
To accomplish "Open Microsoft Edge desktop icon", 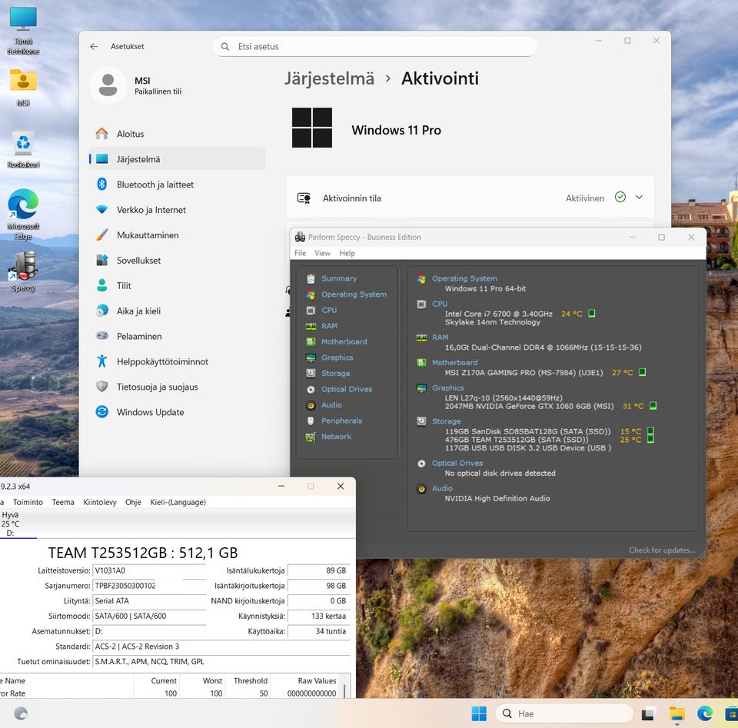I will (x=23, y=206).
